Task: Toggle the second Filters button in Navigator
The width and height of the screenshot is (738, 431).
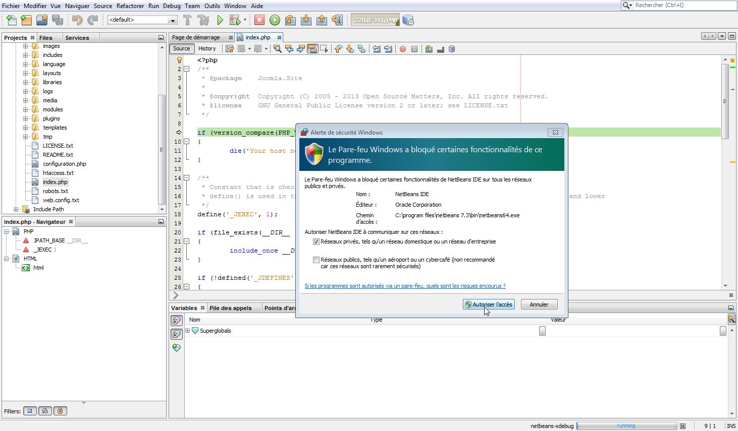Action: click(x=45, y=411)
